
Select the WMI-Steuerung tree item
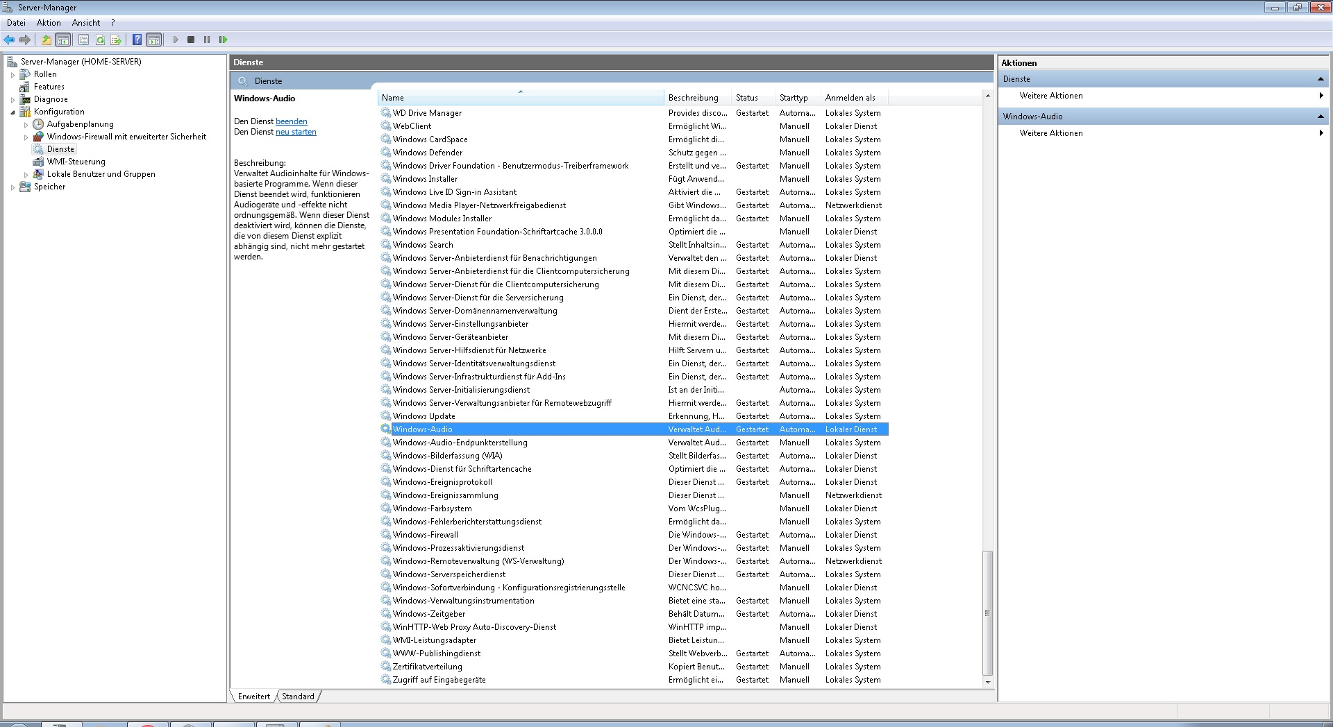[x=76, y=162]
